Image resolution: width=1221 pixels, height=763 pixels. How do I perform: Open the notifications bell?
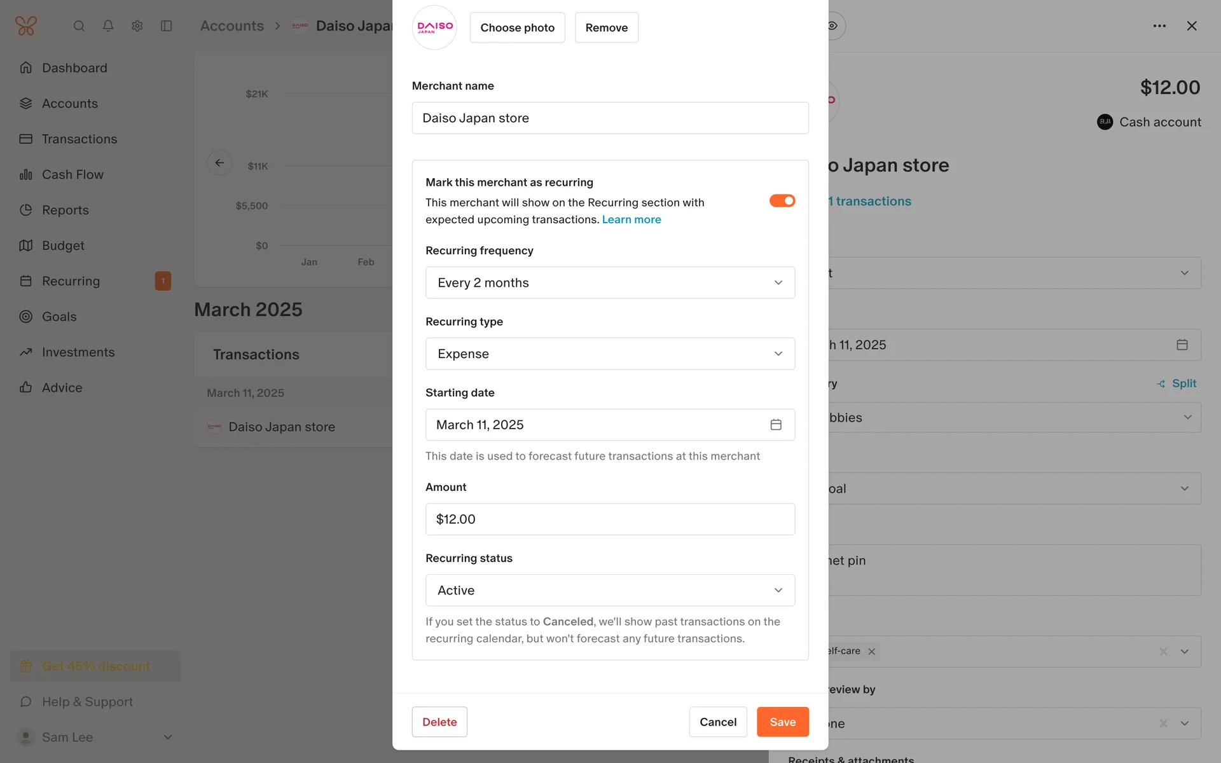pyautogui.click(x=108, y=26)
